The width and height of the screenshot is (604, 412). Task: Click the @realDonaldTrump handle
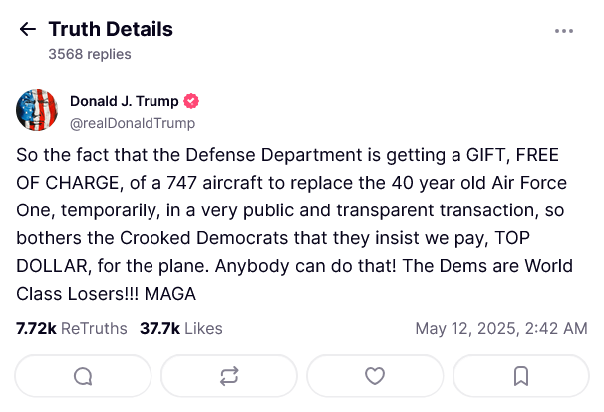(x=133, y=123)
